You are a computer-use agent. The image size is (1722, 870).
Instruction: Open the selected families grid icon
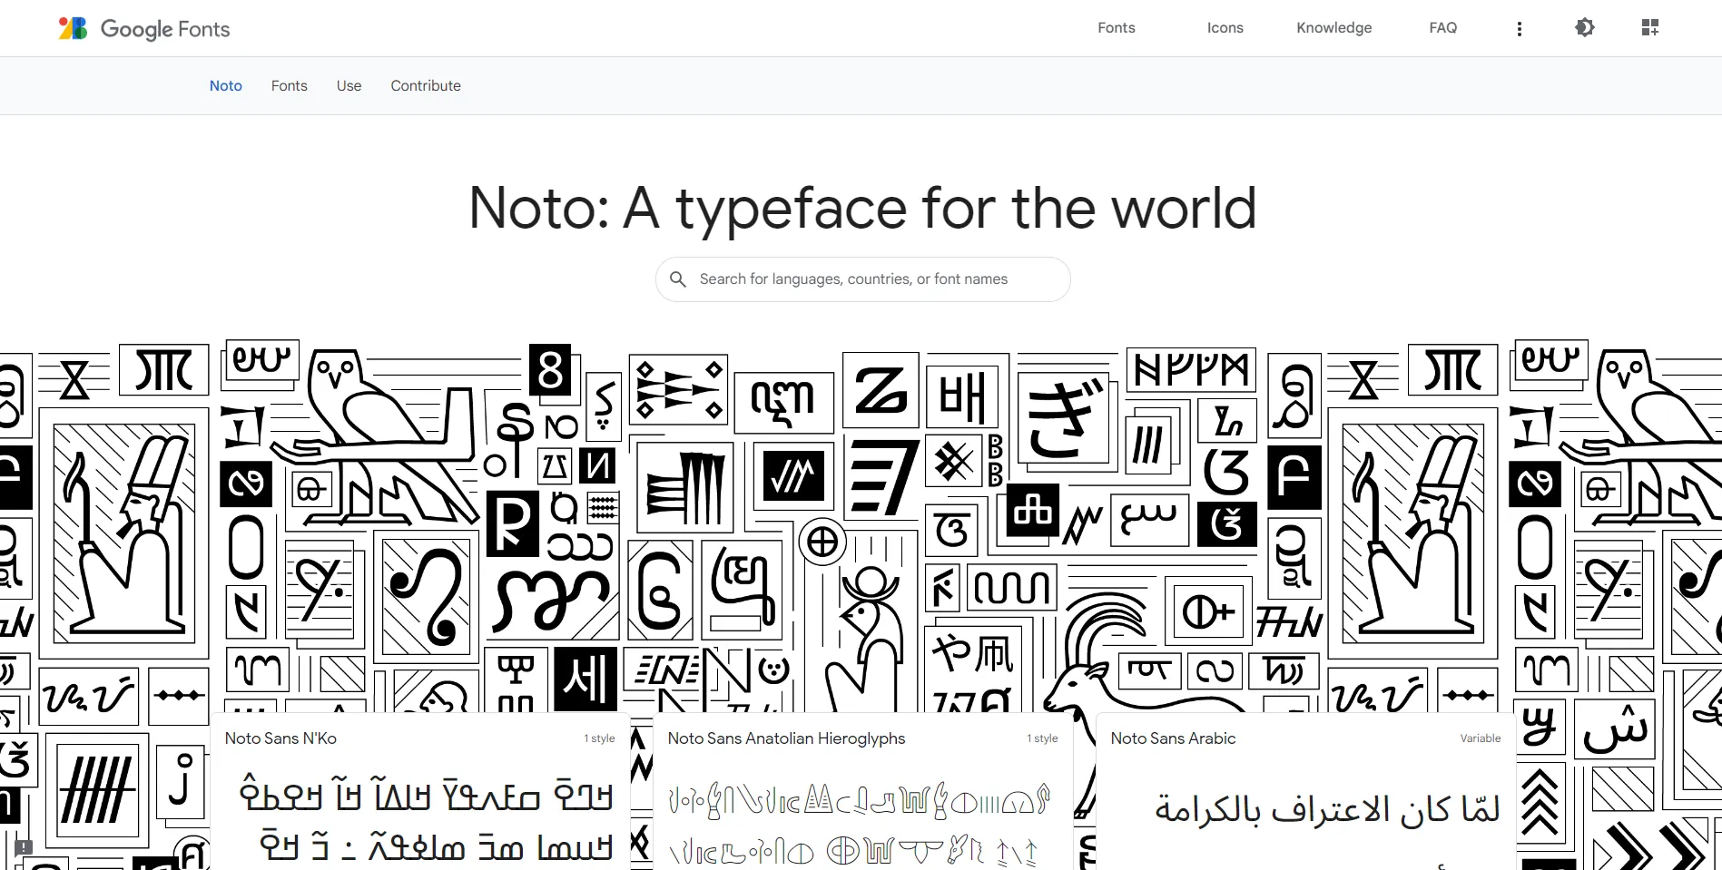pos(1649,28)
